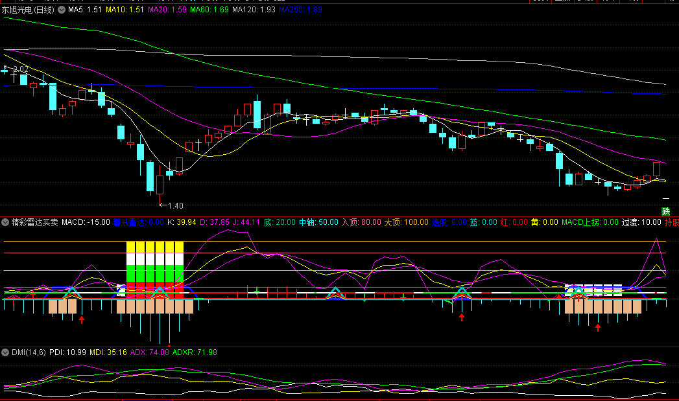Click the 黄: 0.00 label
679x401 pixels.
pos(544,222)
